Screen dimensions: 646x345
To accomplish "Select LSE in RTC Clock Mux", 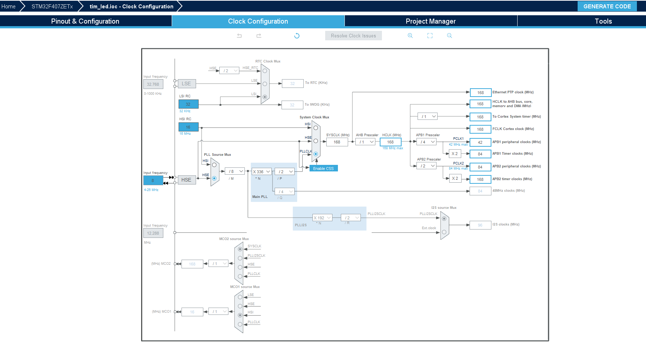I will click(x=265, y=84).
